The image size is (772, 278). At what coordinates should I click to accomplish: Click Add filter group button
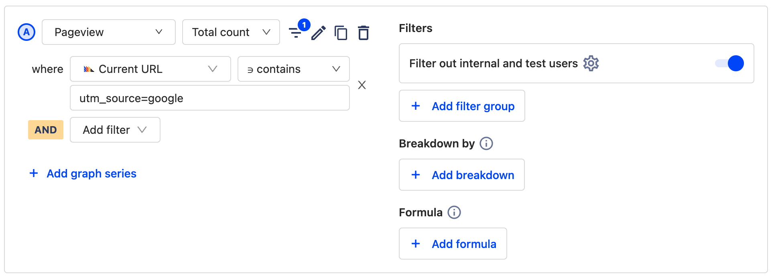[462, 106]
